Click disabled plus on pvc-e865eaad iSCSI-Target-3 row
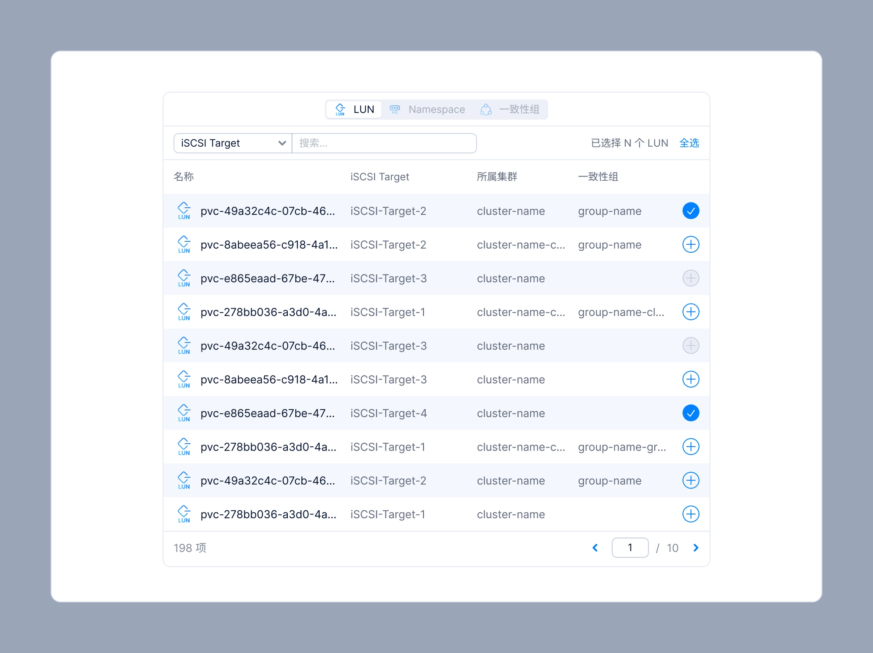 (691, 278)
